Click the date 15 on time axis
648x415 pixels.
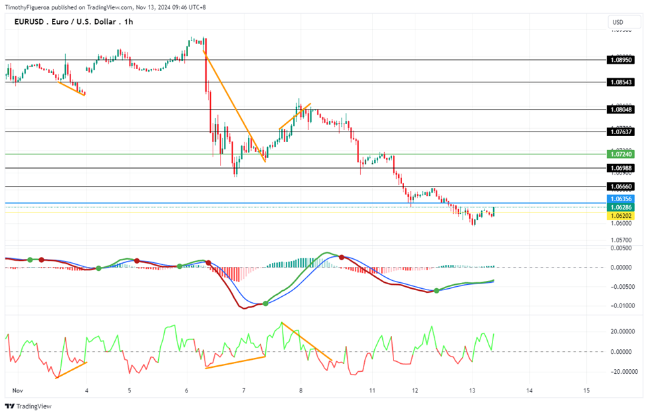(586, 390)
